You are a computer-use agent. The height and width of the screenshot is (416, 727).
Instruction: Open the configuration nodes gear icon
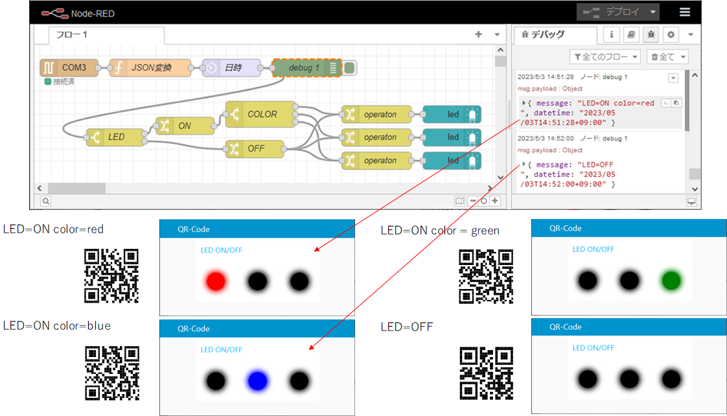(x=671, y=34)
